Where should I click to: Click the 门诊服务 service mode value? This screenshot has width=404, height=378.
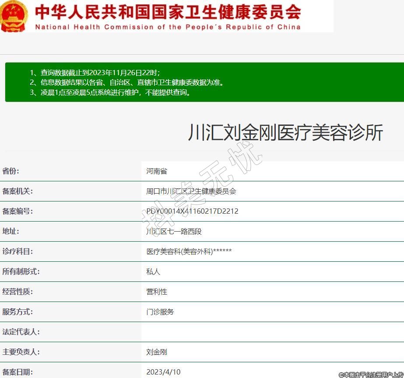click(160, 312)
